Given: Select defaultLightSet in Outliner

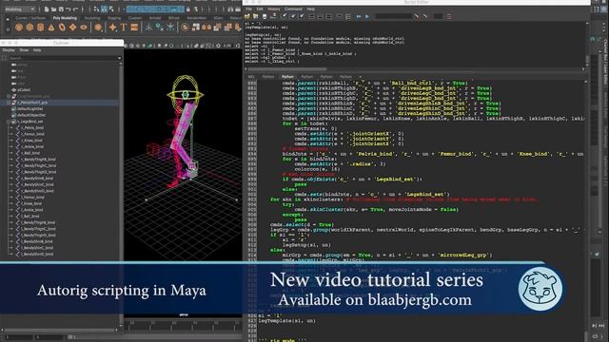Looking at the screenshot, I should [31, 109].
